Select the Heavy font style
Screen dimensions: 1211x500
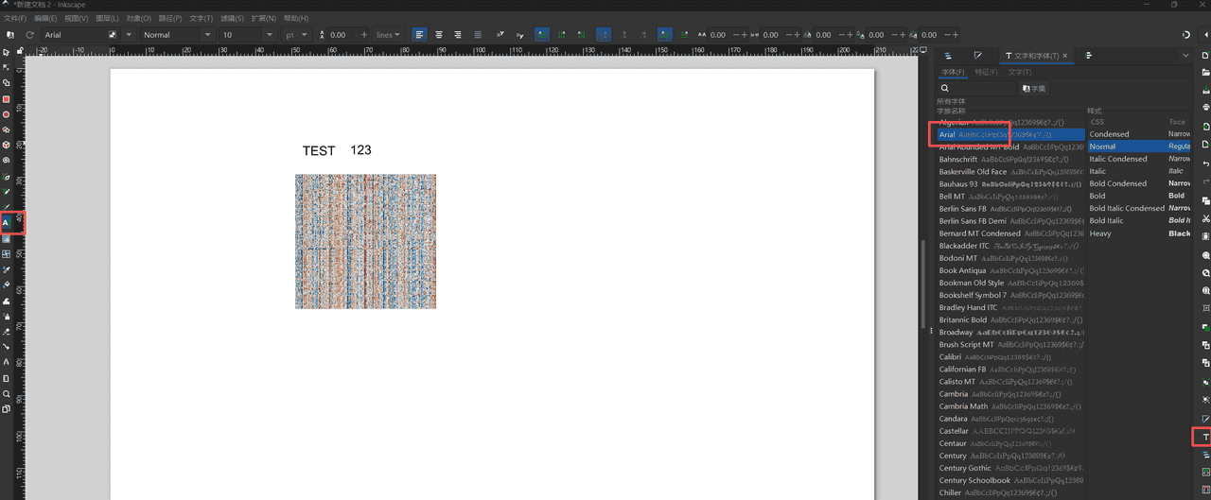(1139, 233)
